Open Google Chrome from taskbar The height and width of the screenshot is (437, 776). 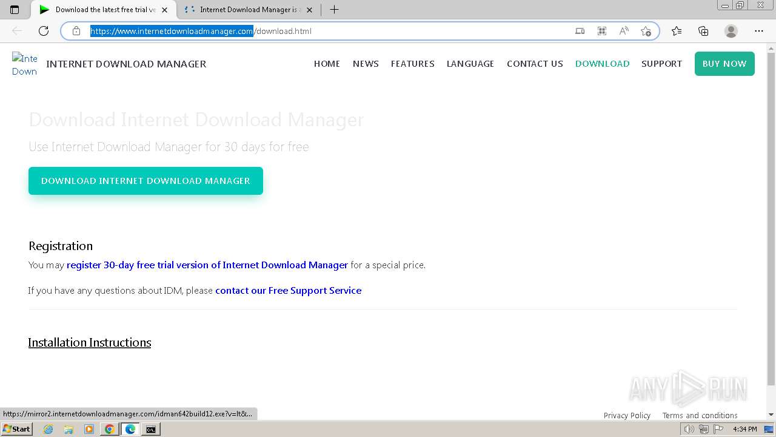(109, 429)
